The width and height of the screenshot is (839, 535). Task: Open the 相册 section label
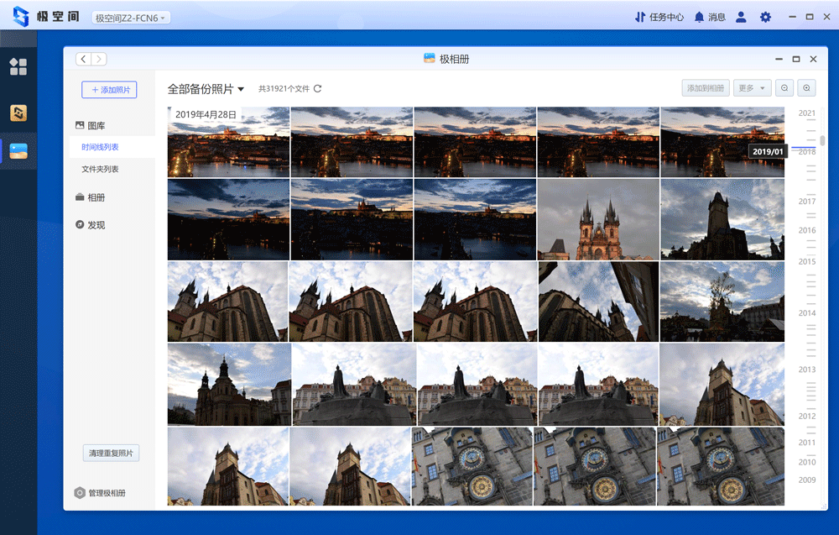[96, 197]
